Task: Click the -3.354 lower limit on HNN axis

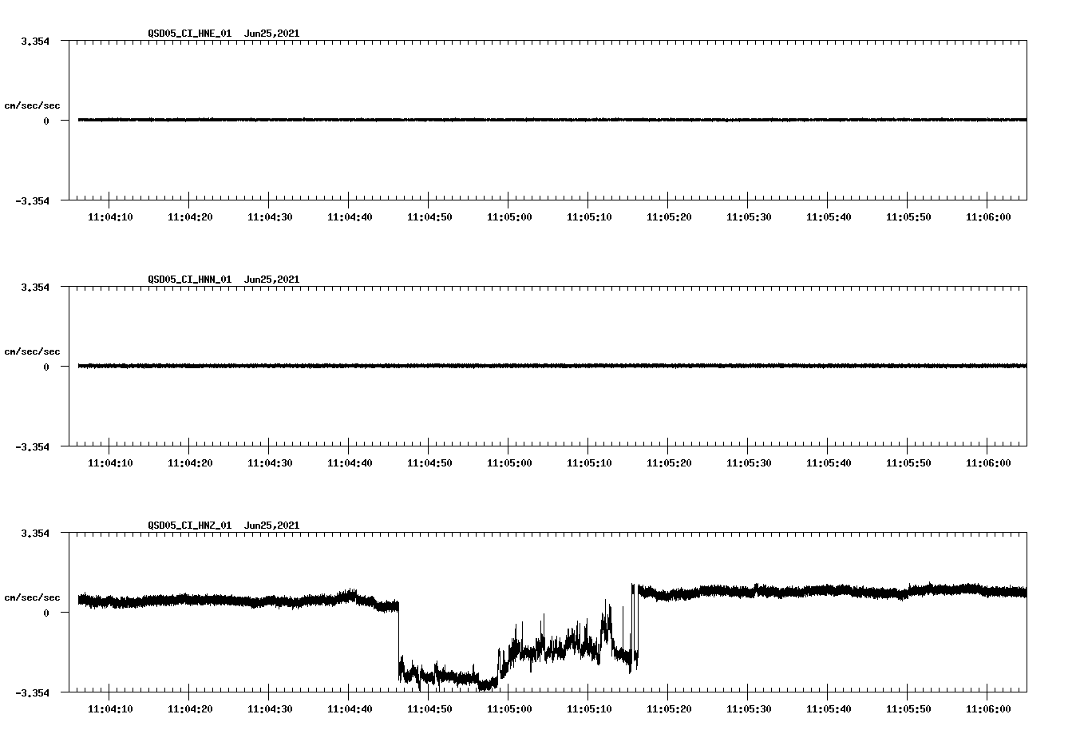Action: (33, 446)
